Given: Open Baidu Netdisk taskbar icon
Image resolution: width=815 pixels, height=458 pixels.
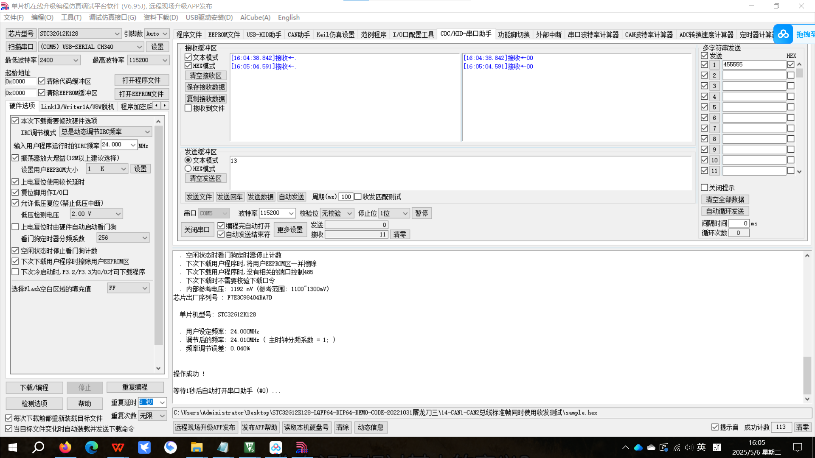Looking at the screenshot, I should point(276,447).
